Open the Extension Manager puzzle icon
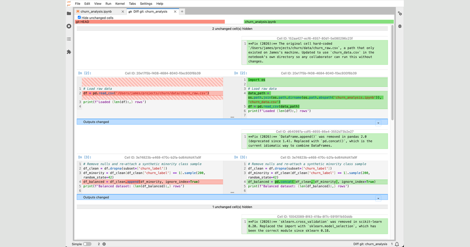The image size is (470, 247). point(69,52)
